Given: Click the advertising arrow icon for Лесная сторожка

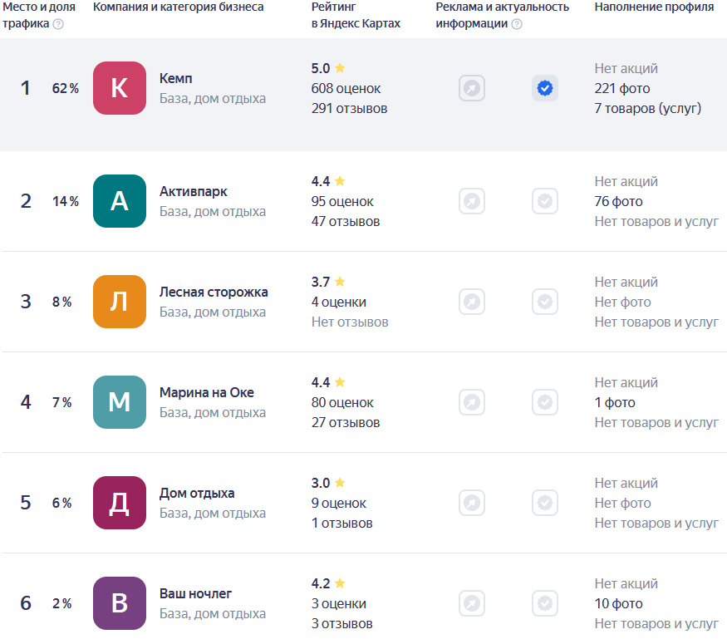Looking at the screenshot, I should [472, 302].
